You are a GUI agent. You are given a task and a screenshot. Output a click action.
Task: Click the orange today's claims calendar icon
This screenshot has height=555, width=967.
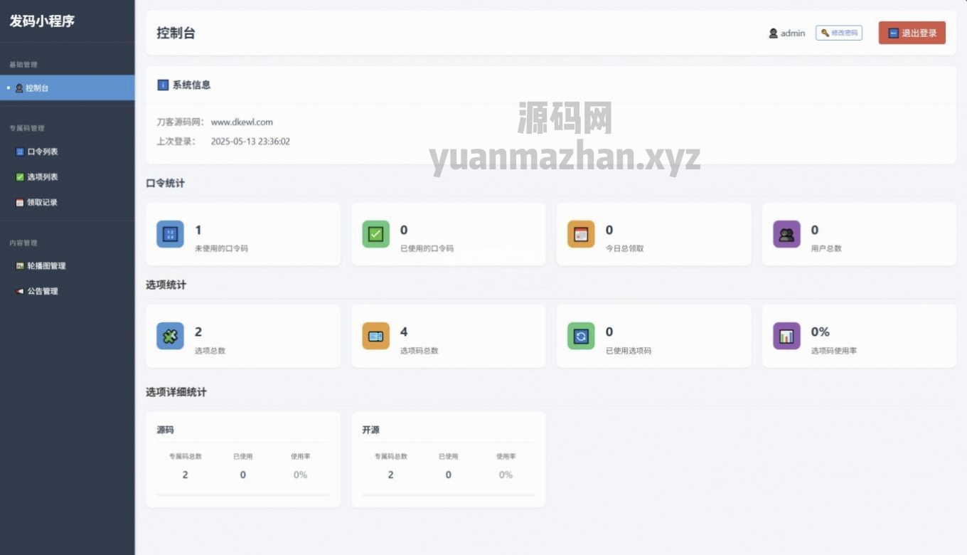[x=581, y=234]
